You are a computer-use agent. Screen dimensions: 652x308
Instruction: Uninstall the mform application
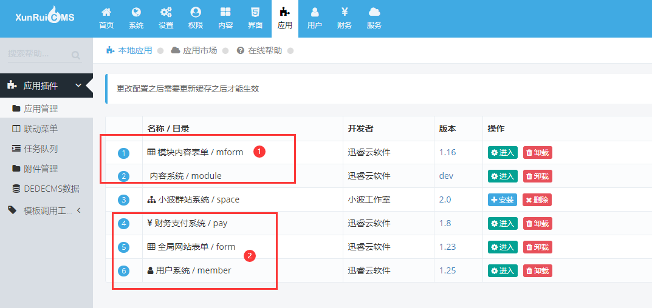(x=537, y=152)
